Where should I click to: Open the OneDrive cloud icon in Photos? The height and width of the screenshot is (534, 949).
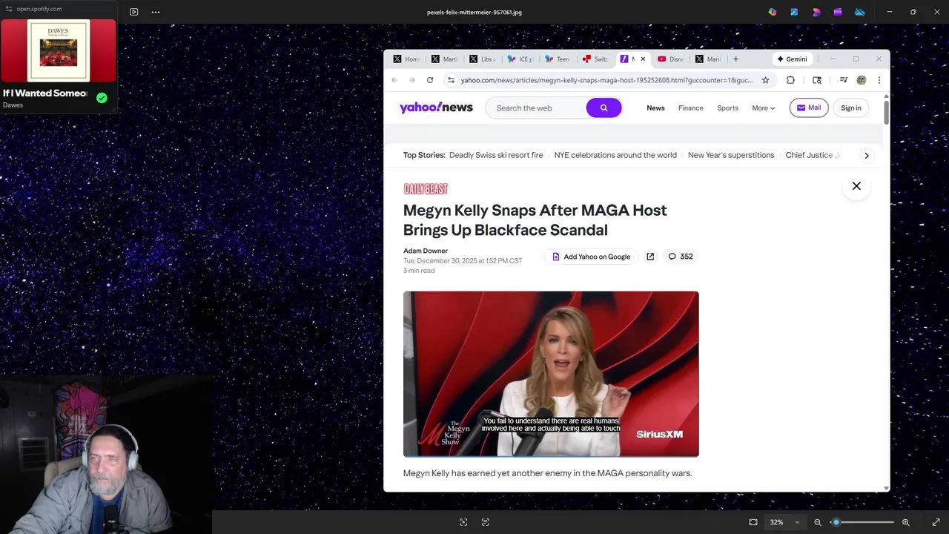point(860,12)
